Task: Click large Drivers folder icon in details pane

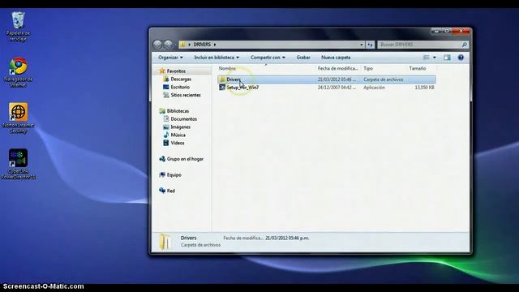Action: click(165, 242)
